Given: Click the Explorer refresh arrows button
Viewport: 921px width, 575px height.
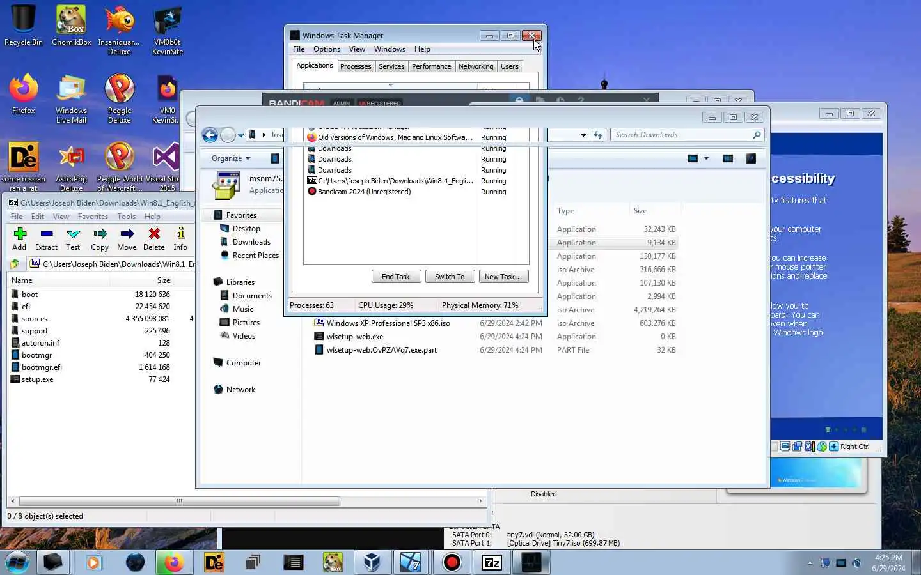Looking at the screenshot, I should pyautogui.click(x=598, y=135).
